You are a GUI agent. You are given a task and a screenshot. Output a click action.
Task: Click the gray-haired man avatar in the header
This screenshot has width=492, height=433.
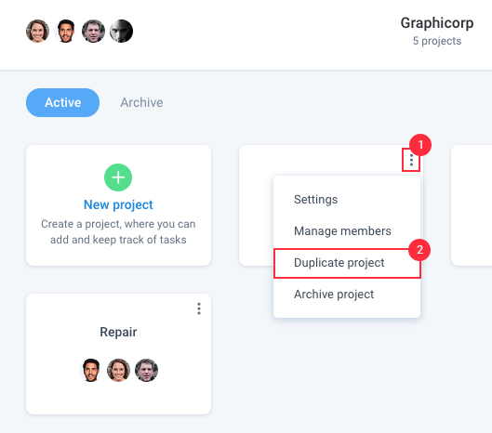(94, 31)
